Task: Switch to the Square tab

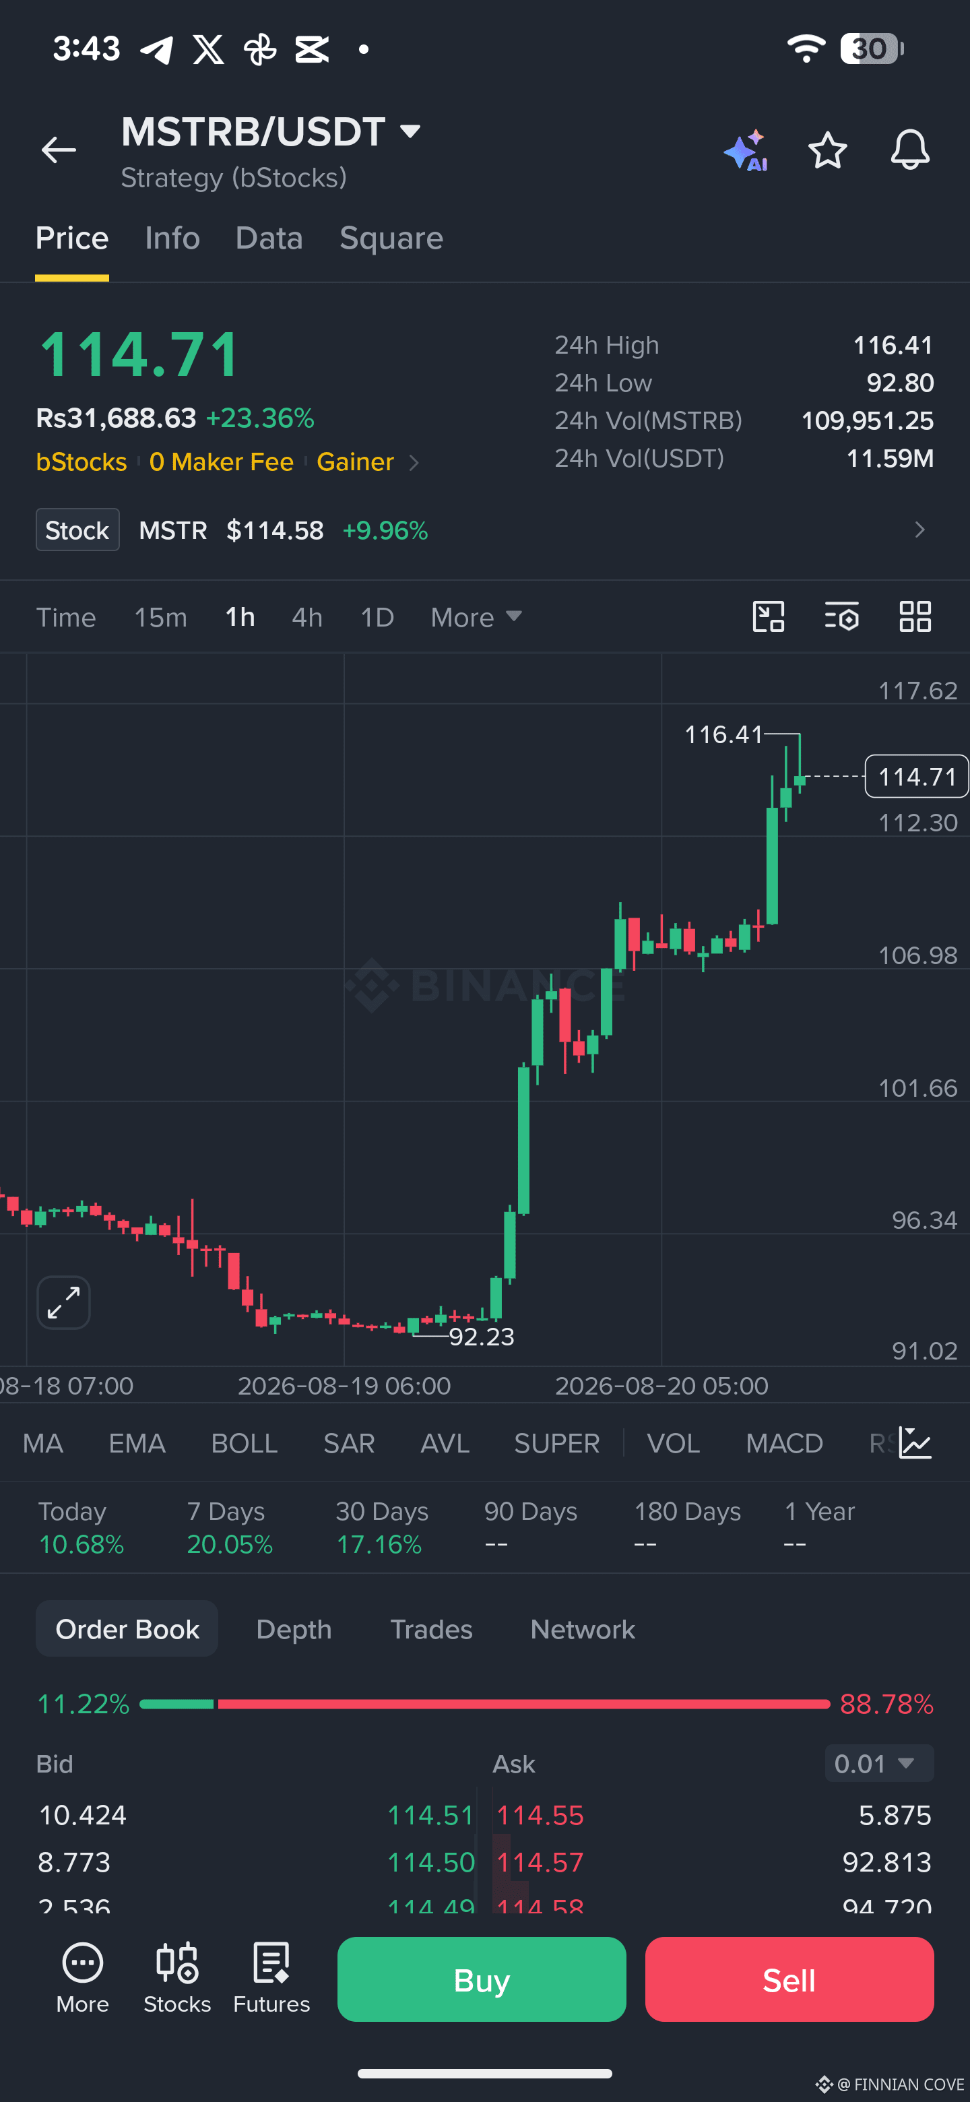Action: coord(391,238)
